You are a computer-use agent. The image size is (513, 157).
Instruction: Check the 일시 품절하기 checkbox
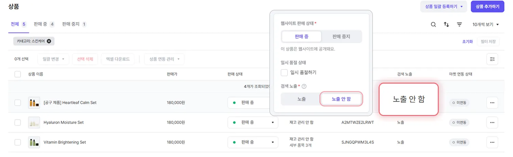284,73
